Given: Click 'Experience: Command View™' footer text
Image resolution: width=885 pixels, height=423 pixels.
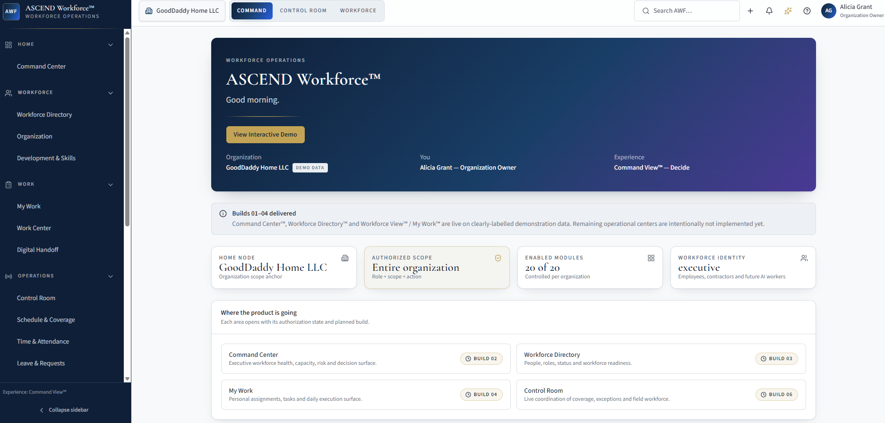Looking at the screenshot, I should coord(34,392).
